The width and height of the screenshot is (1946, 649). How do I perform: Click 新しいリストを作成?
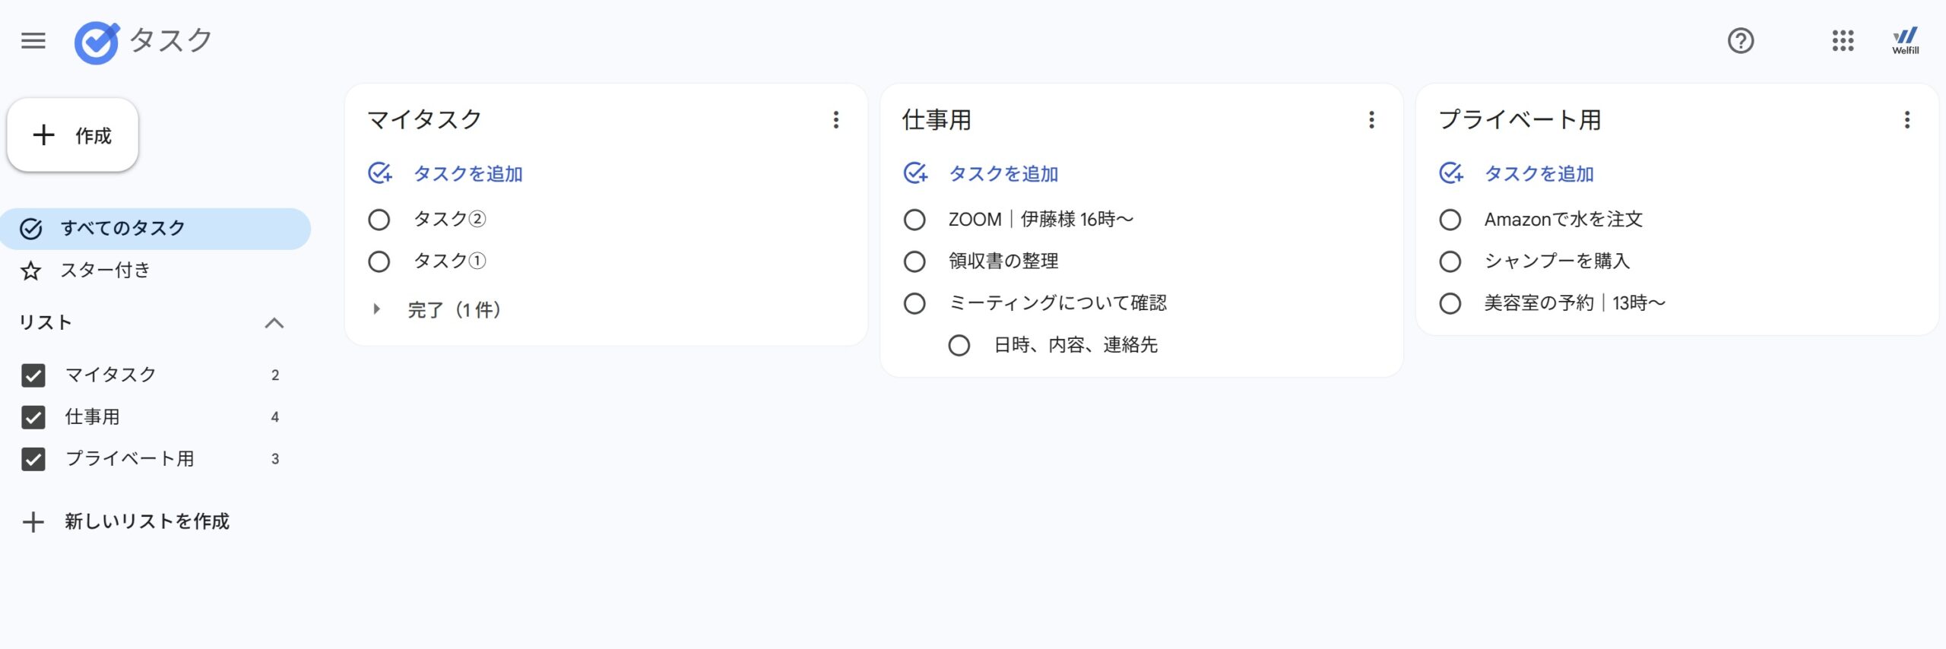146,522
